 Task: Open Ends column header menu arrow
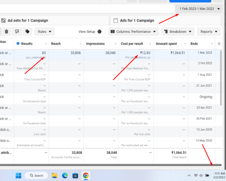[x=212, y=44]
